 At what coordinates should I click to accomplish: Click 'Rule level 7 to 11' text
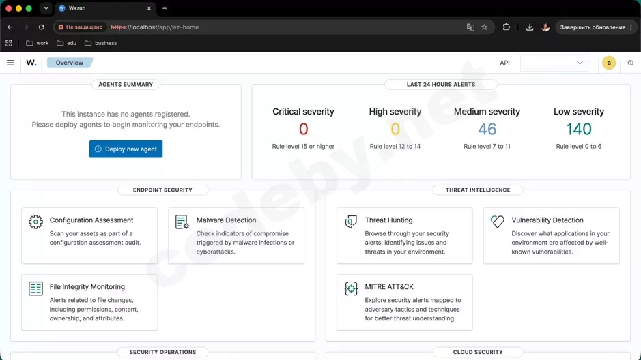[487, 146]
